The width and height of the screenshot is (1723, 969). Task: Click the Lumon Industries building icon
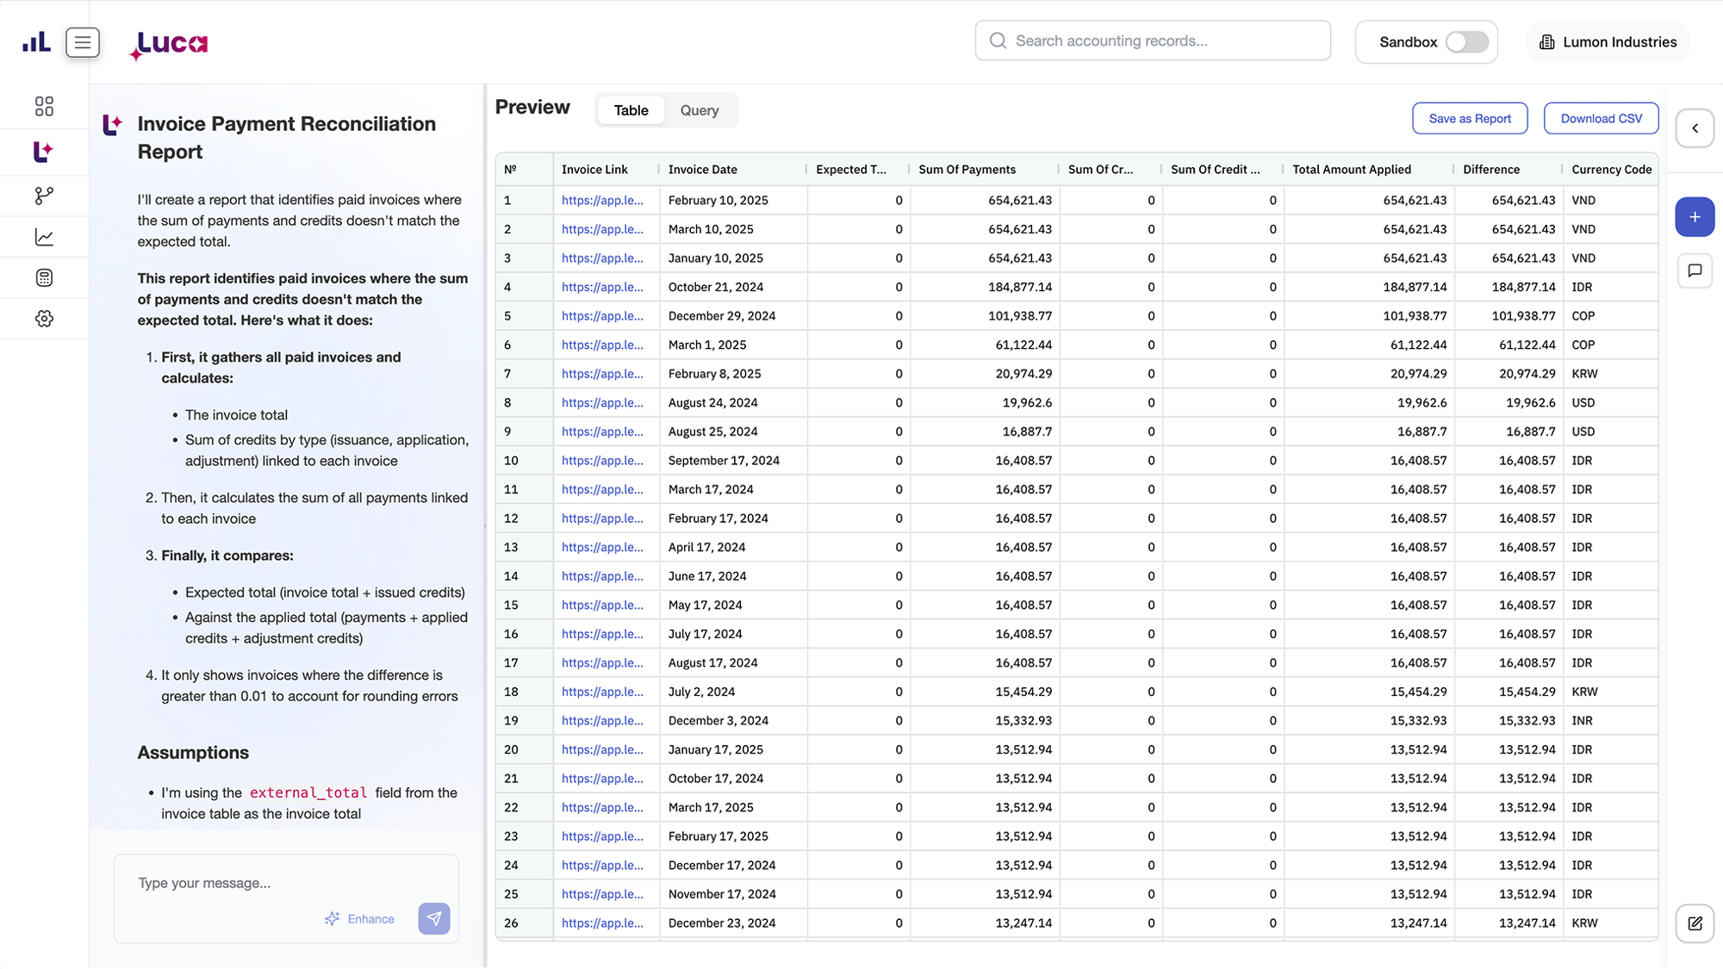pos(1547,42)
